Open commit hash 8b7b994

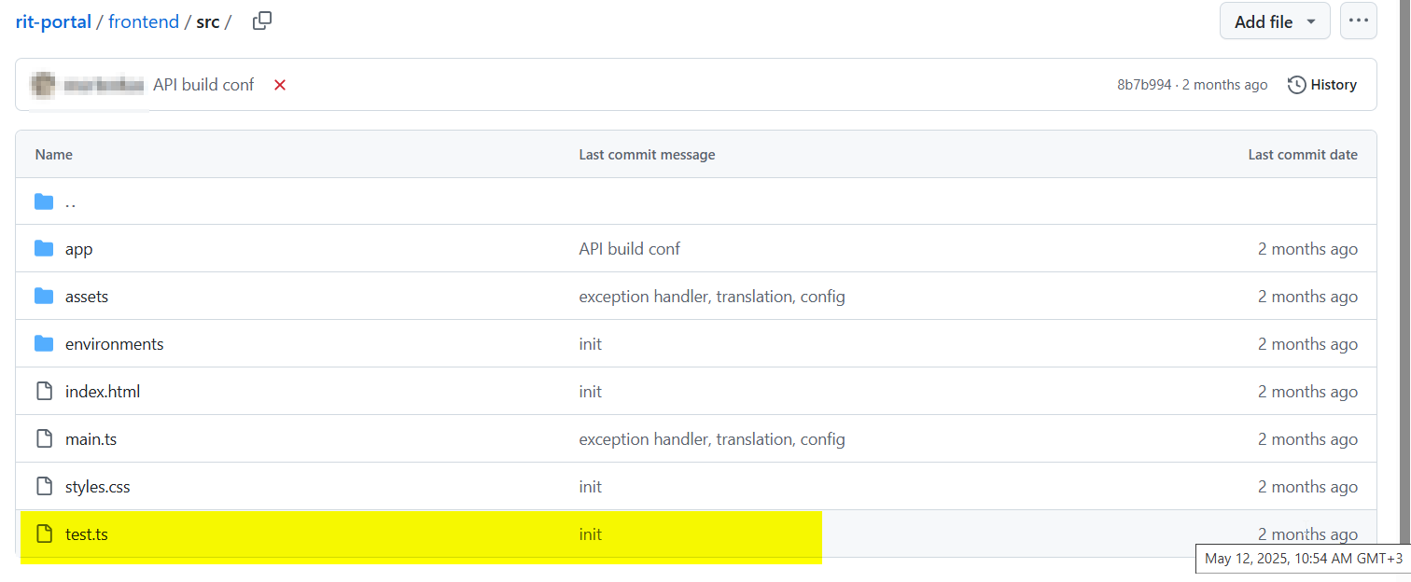point(1144,85)
